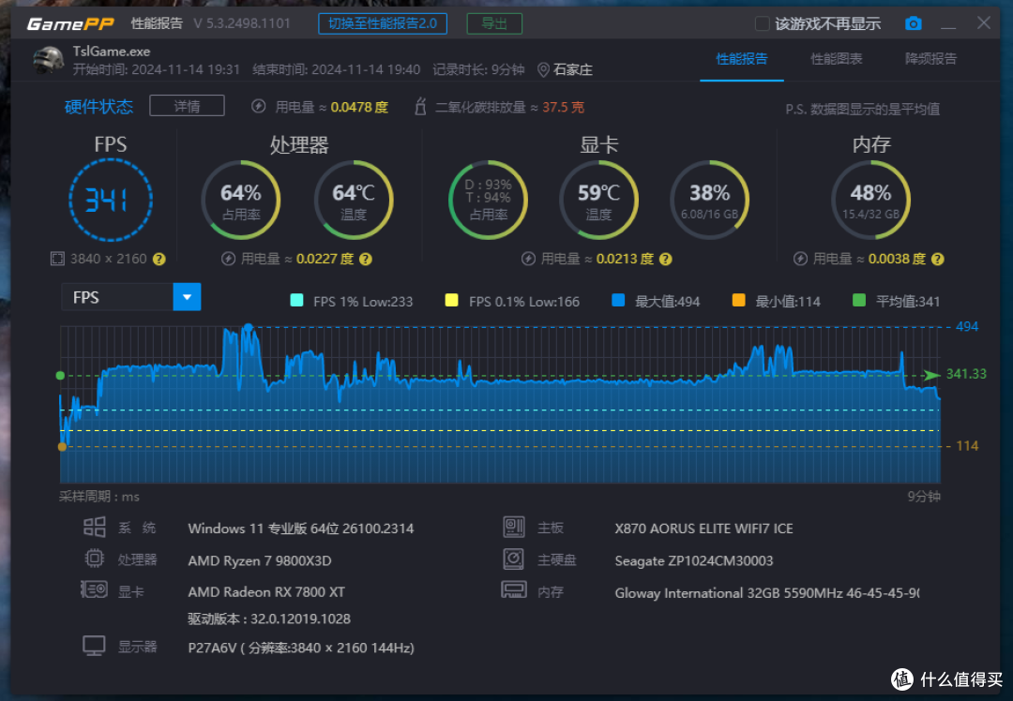This screenshot has width=1013, height=701.
Task: Click the cyan FPS 1% Low legend swatch
Action: coord(296,300)
